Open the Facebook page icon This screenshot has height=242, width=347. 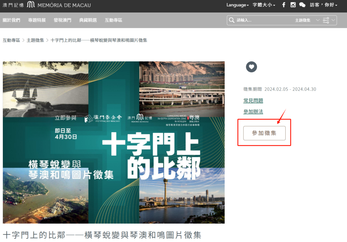tap(284, 5)
